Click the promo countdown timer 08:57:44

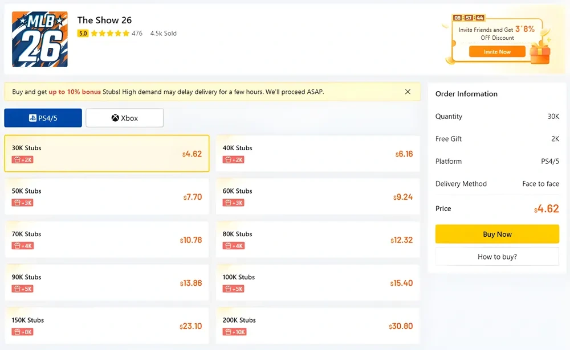tap(469, 18)
